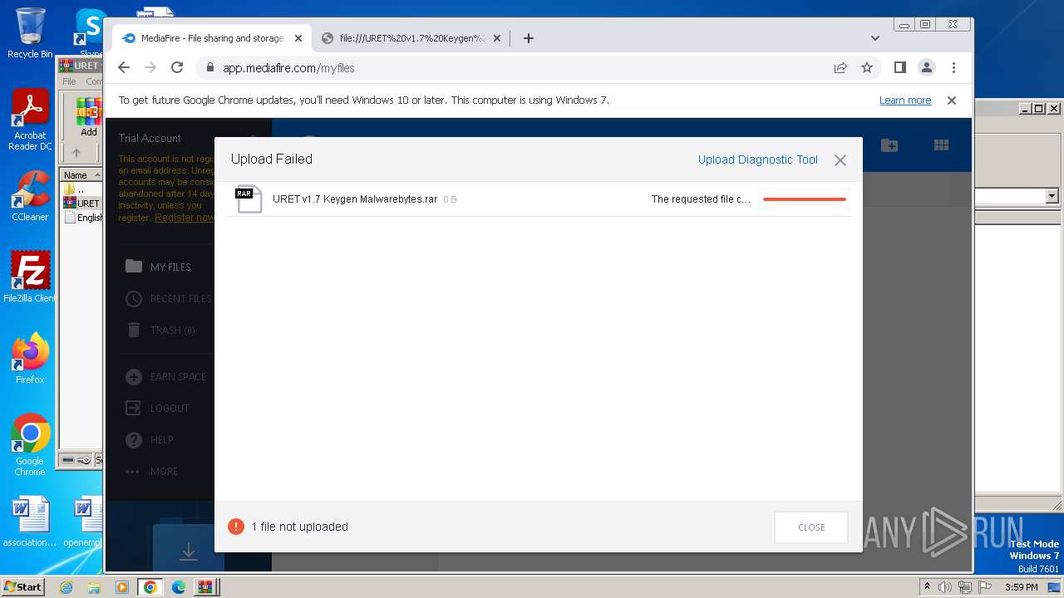Open CCleaner desktop icon

point(30,197)
